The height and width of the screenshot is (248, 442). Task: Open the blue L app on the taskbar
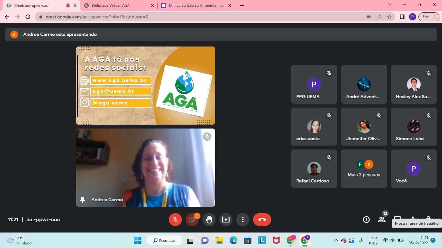[262, 240]
